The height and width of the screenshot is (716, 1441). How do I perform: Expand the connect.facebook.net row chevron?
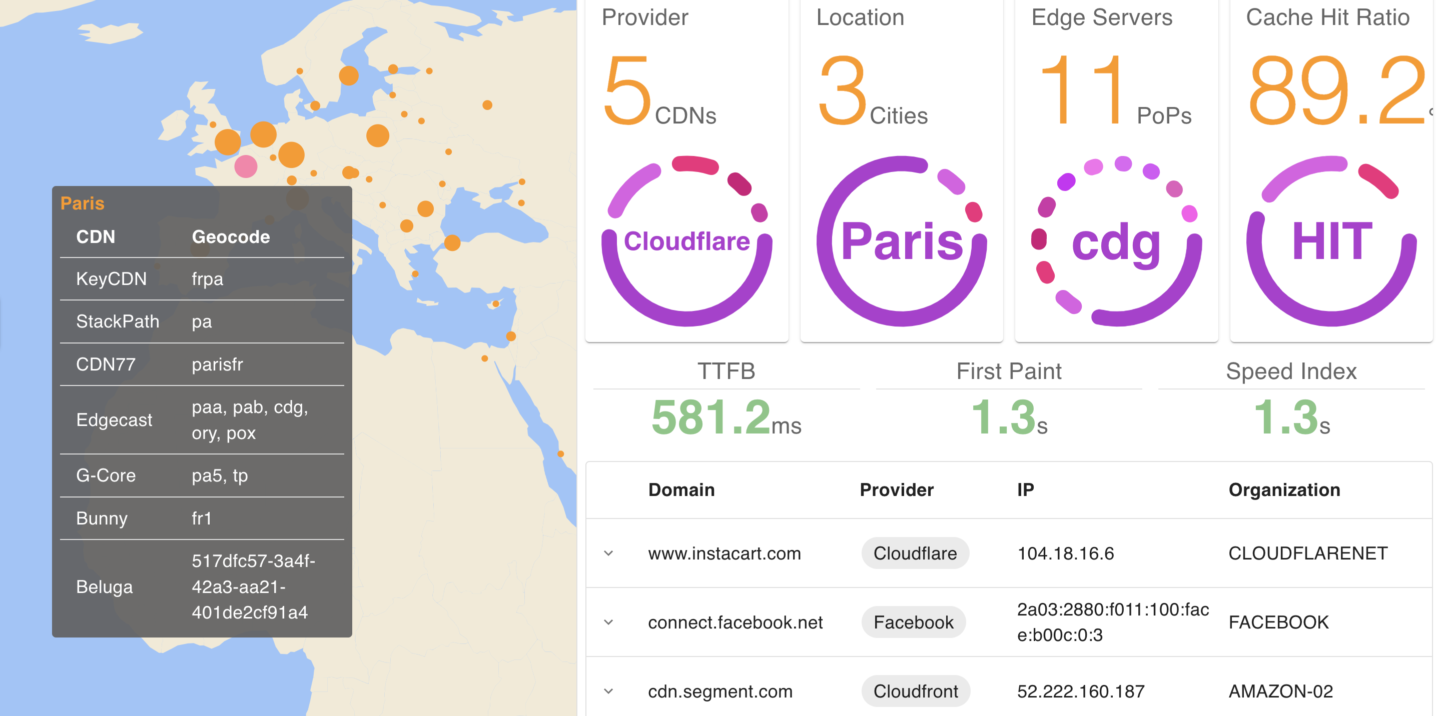click(608, 622)
